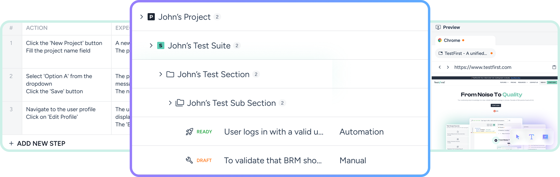560x177 pixels.
Task: Click ADD NEW STEP button
Action: [x=37, y=144]
